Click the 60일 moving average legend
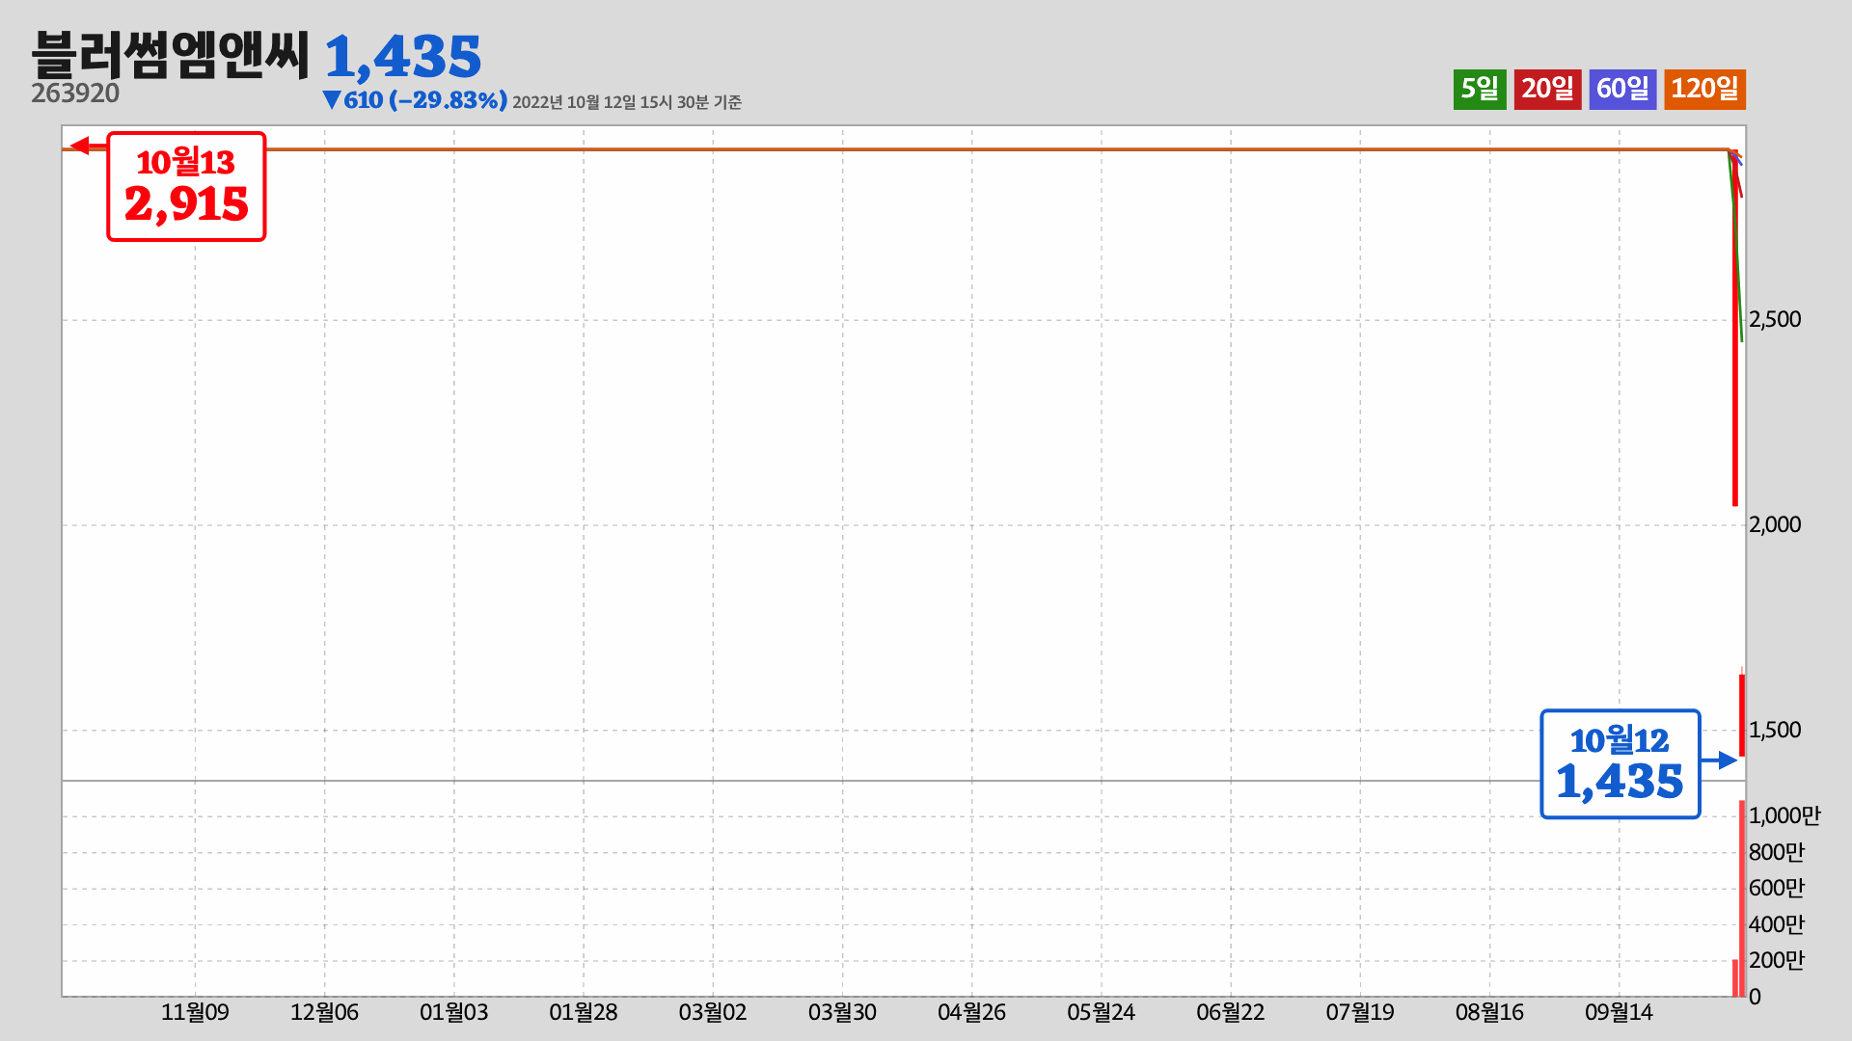Viewport: 1852px width, 1041px height. click(1622, 90)
